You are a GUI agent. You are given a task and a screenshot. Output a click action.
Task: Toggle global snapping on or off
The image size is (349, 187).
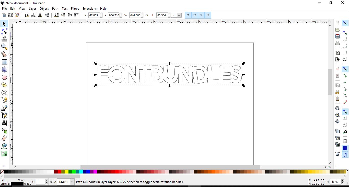(345, 23)
